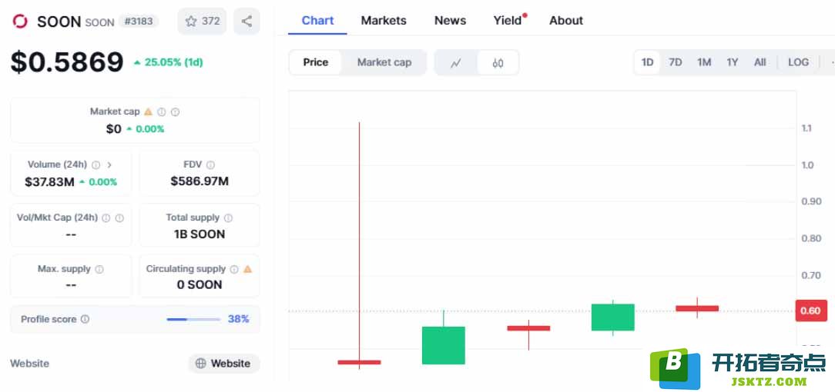This screenshot has height=392, width=835.
Task: Click the info icon beside Total supply
Action: tap(228, 218)
